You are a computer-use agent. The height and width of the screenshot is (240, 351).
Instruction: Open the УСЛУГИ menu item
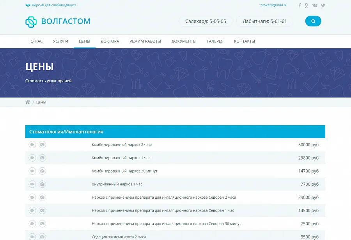point(60,41)
